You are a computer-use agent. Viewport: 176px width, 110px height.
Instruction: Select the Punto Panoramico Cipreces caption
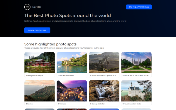tap(104, 76)
